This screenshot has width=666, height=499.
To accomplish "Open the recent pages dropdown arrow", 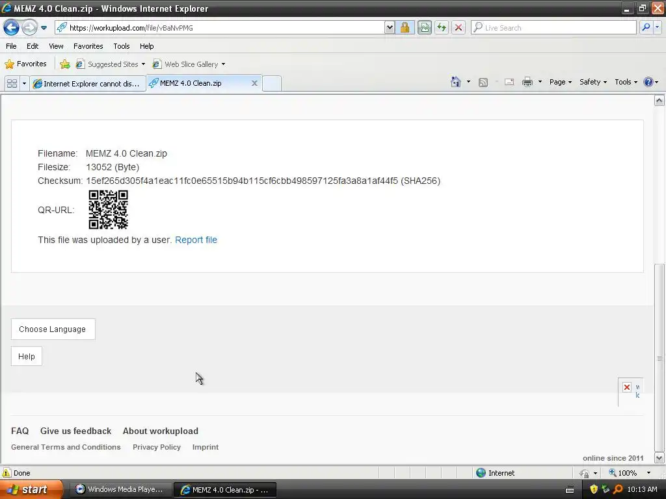I will 44,28.
